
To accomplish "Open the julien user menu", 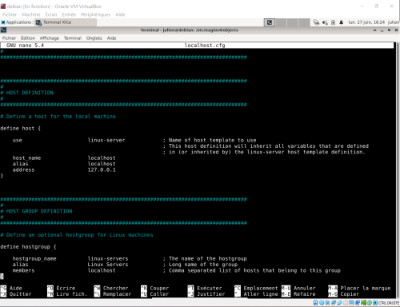I will coord(394,22).
